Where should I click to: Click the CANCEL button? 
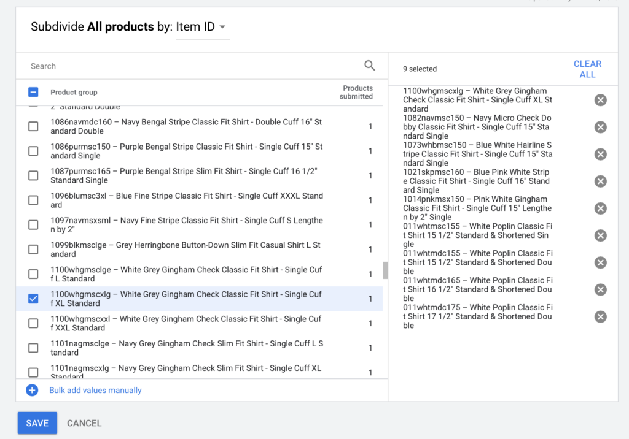point(84,422)
